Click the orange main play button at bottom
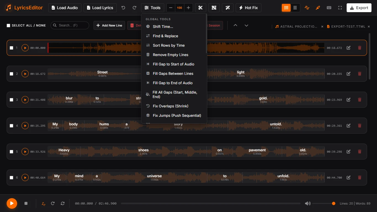Viewport: 377px width, 212px height. click(x=12, y=203)
